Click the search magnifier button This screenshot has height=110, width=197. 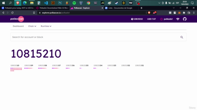182,37
